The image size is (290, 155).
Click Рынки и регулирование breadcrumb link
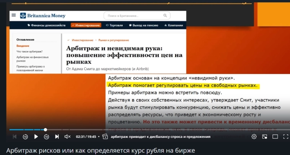114,40
